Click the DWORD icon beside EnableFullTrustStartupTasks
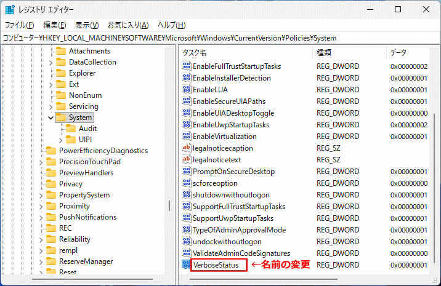Viewport: 441px width, 286px height. 186,66
